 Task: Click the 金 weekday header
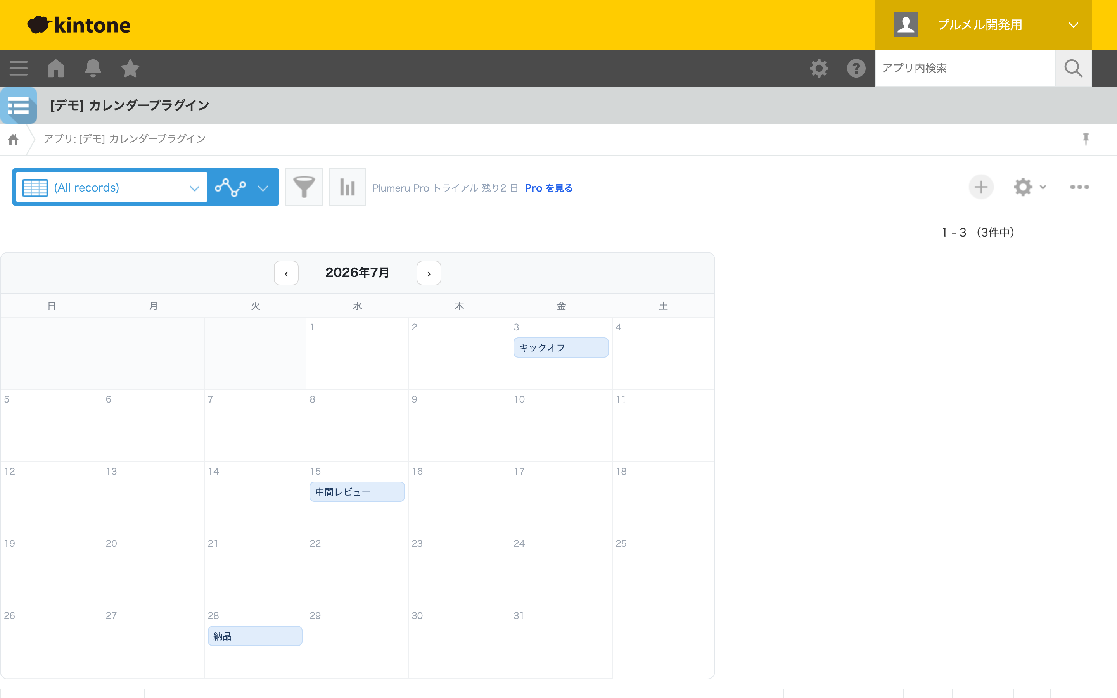561,306
